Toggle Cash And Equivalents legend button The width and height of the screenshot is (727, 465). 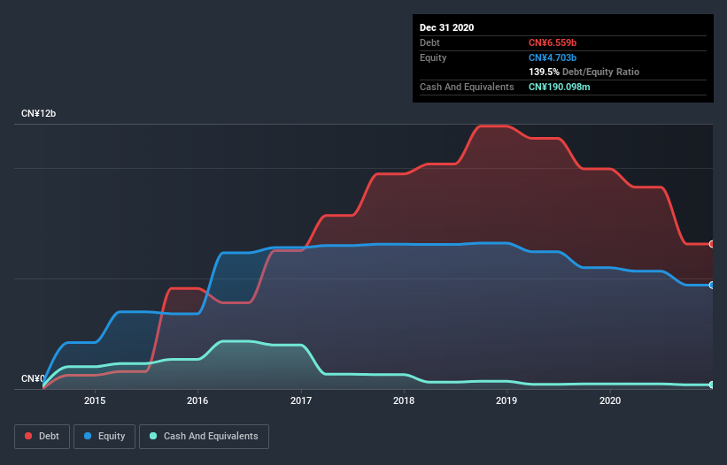pos(204,437)
